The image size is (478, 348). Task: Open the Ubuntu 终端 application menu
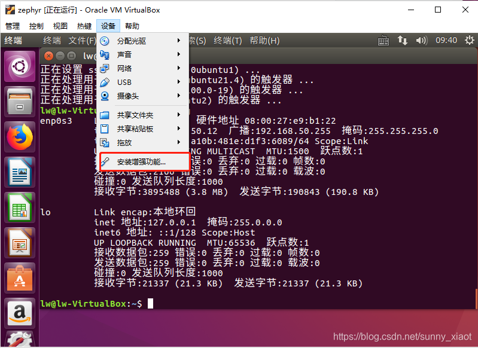[x=52, y=40]
